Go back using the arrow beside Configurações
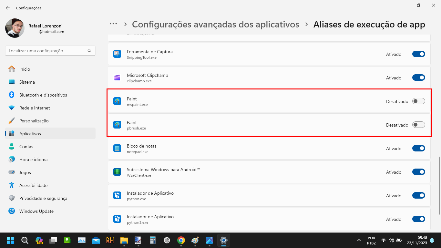The height and width of the screenshot is (248, 441). pos(8,8)
